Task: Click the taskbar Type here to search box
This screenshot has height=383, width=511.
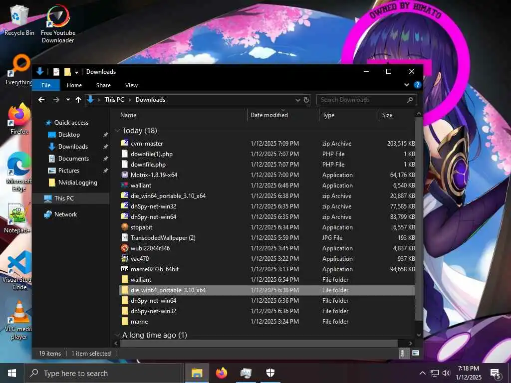Action: pyautogui.click(x=104, y=373)
